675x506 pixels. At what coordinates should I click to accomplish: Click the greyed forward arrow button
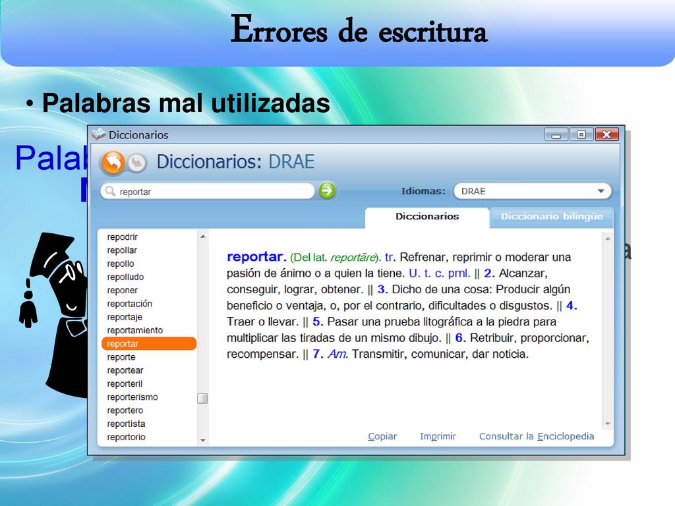point(137,163)
